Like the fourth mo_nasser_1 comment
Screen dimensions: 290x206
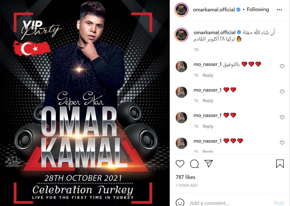pos(282,143)
